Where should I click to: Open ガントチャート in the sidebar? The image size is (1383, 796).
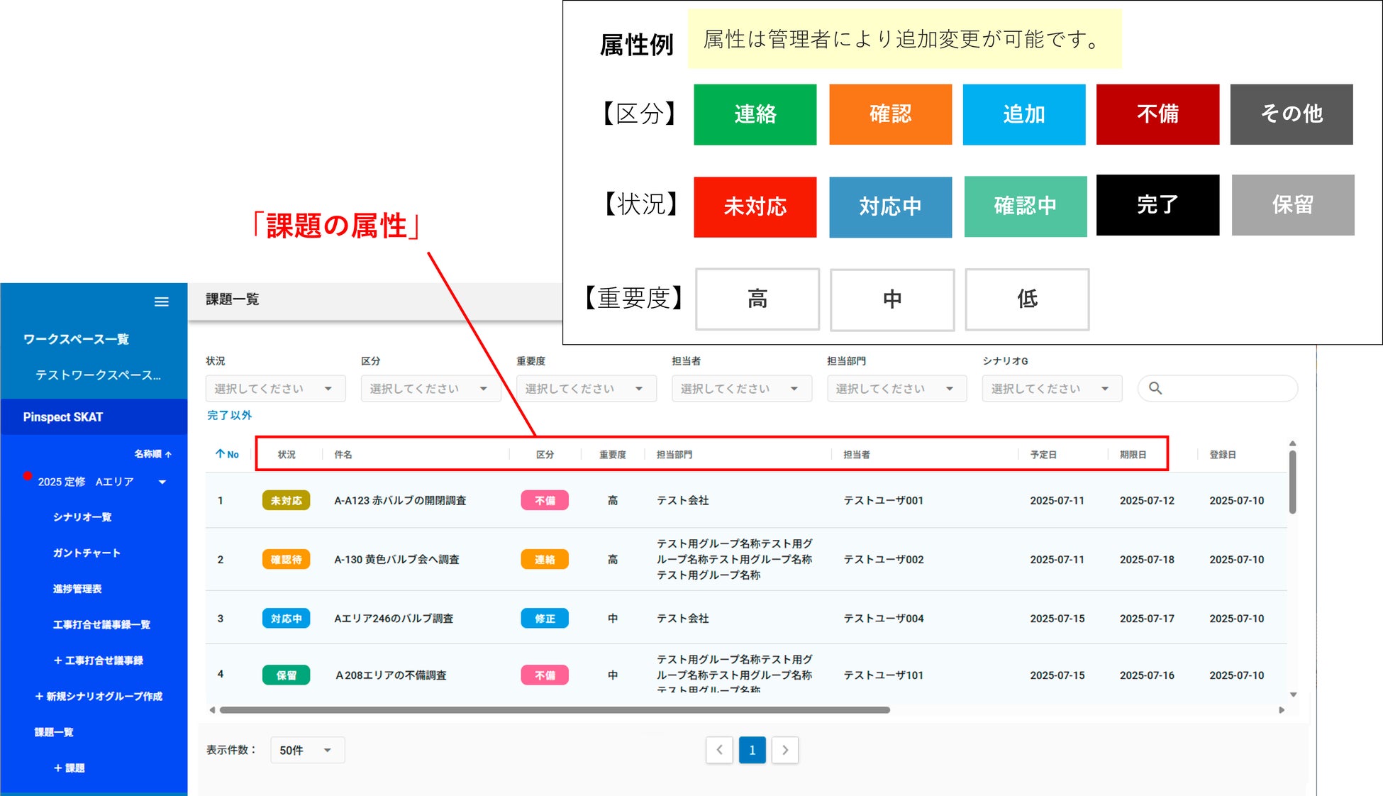click(87, 553)
